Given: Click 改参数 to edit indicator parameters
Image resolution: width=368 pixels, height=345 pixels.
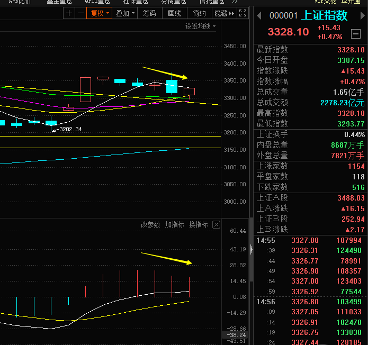Looking at the screenshot, I should (150, 224).
